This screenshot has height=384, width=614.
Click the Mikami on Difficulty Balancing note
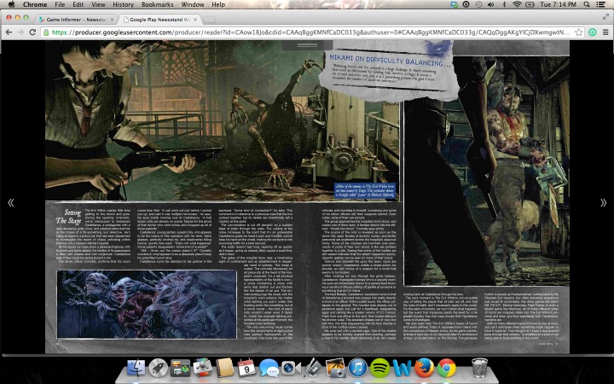(389, 71)
